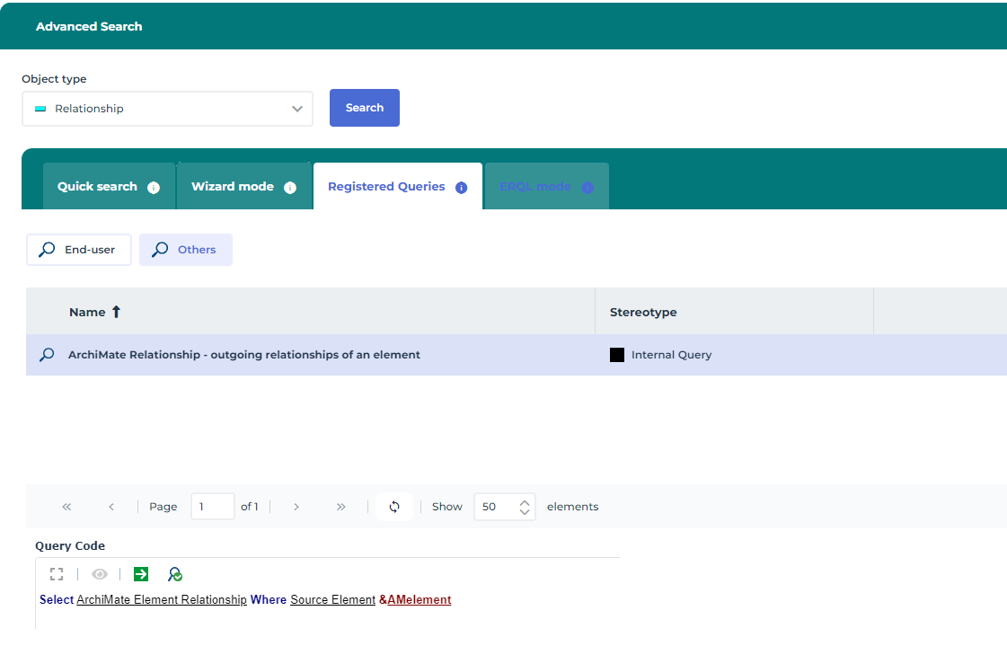Switch to the Wizard mode tab
Screen dimensions: 1007x646
tap(233, 187)
